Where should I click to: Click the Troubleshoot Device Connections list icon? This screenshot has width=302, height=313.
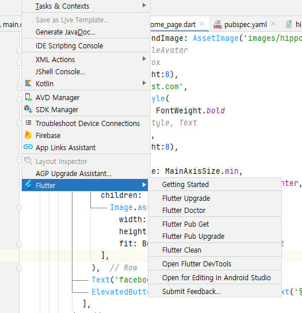(28, 123)
